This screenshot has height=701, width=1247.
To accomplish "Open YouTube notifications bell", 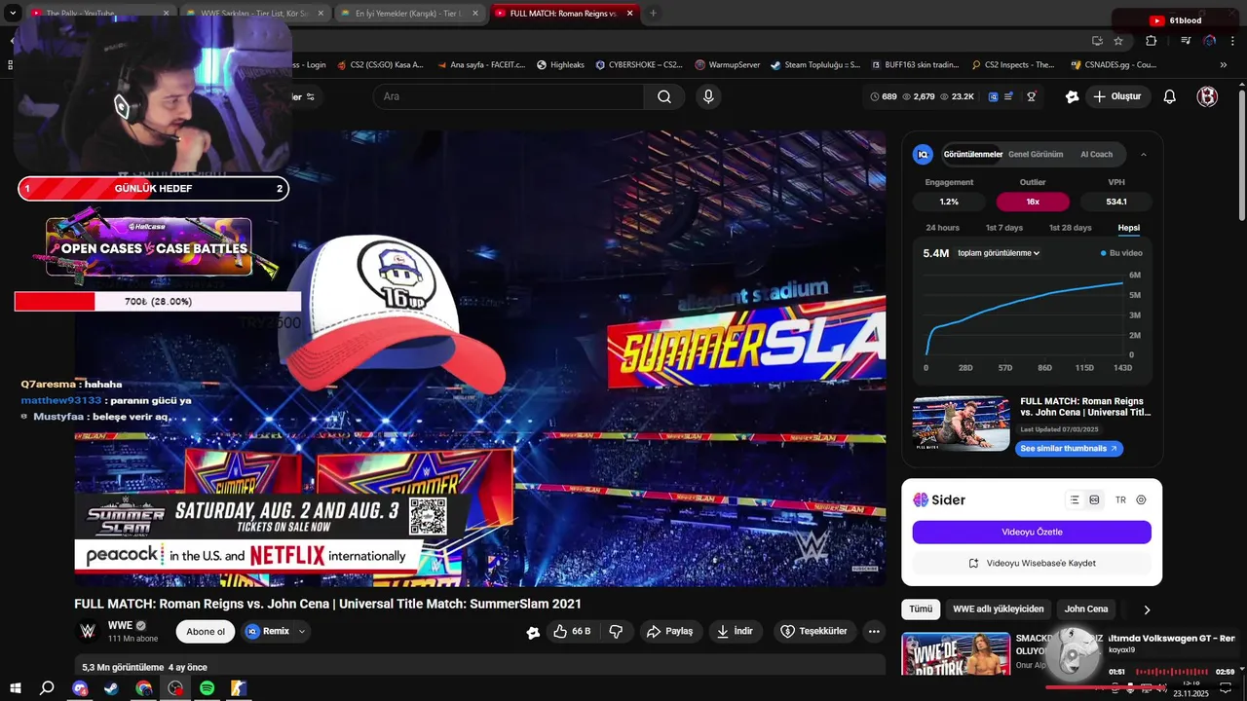I will point(1170,96).
